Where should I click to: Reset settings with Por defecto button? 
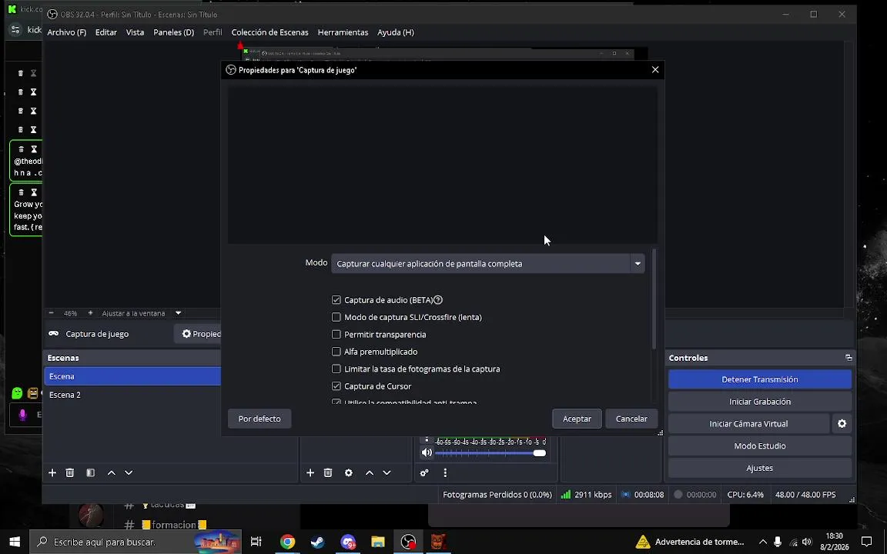259,419
